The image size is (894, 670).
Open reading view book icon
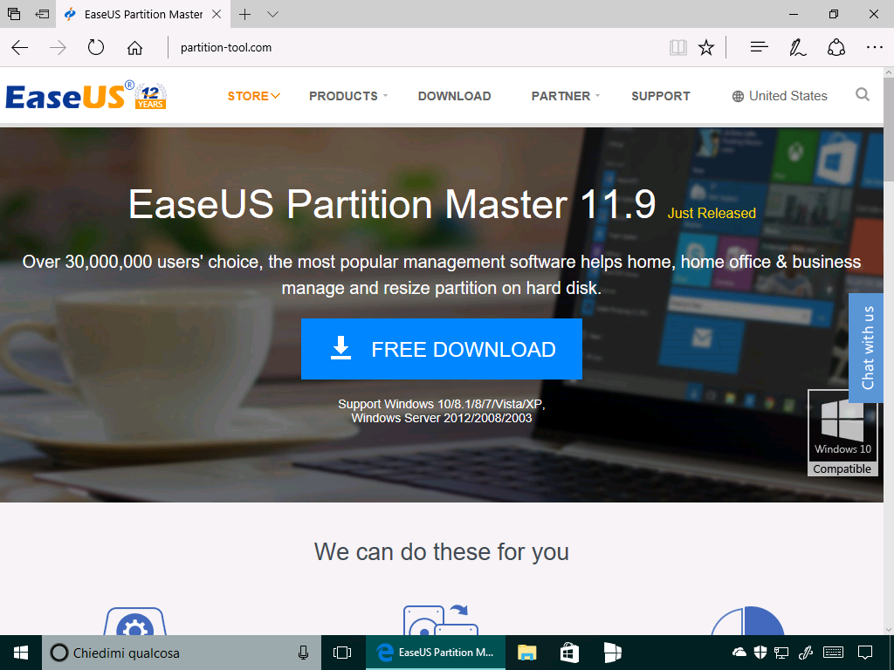(x=677, y=47)
